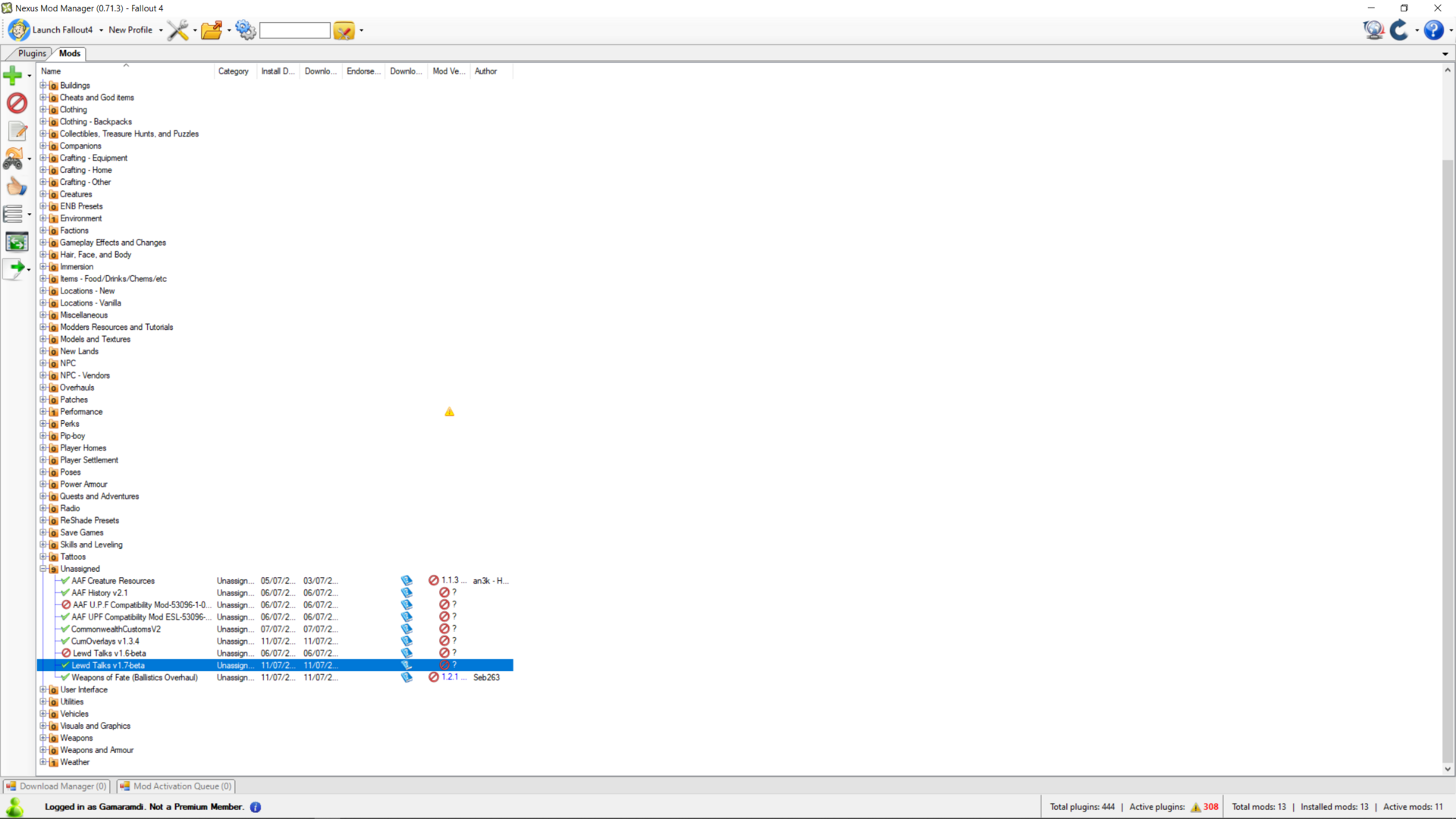Toggle AAF U.P.F Compatibility Mod disabled mark

66,605
